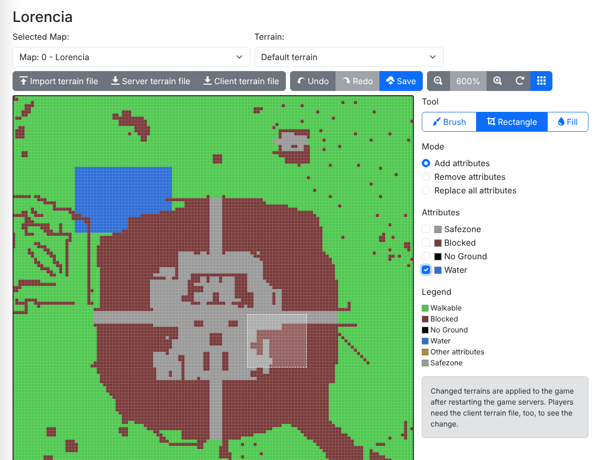Click the Attributes section heading
The height and width of the screenshot is (460, 601).
[x=441, y=213]
